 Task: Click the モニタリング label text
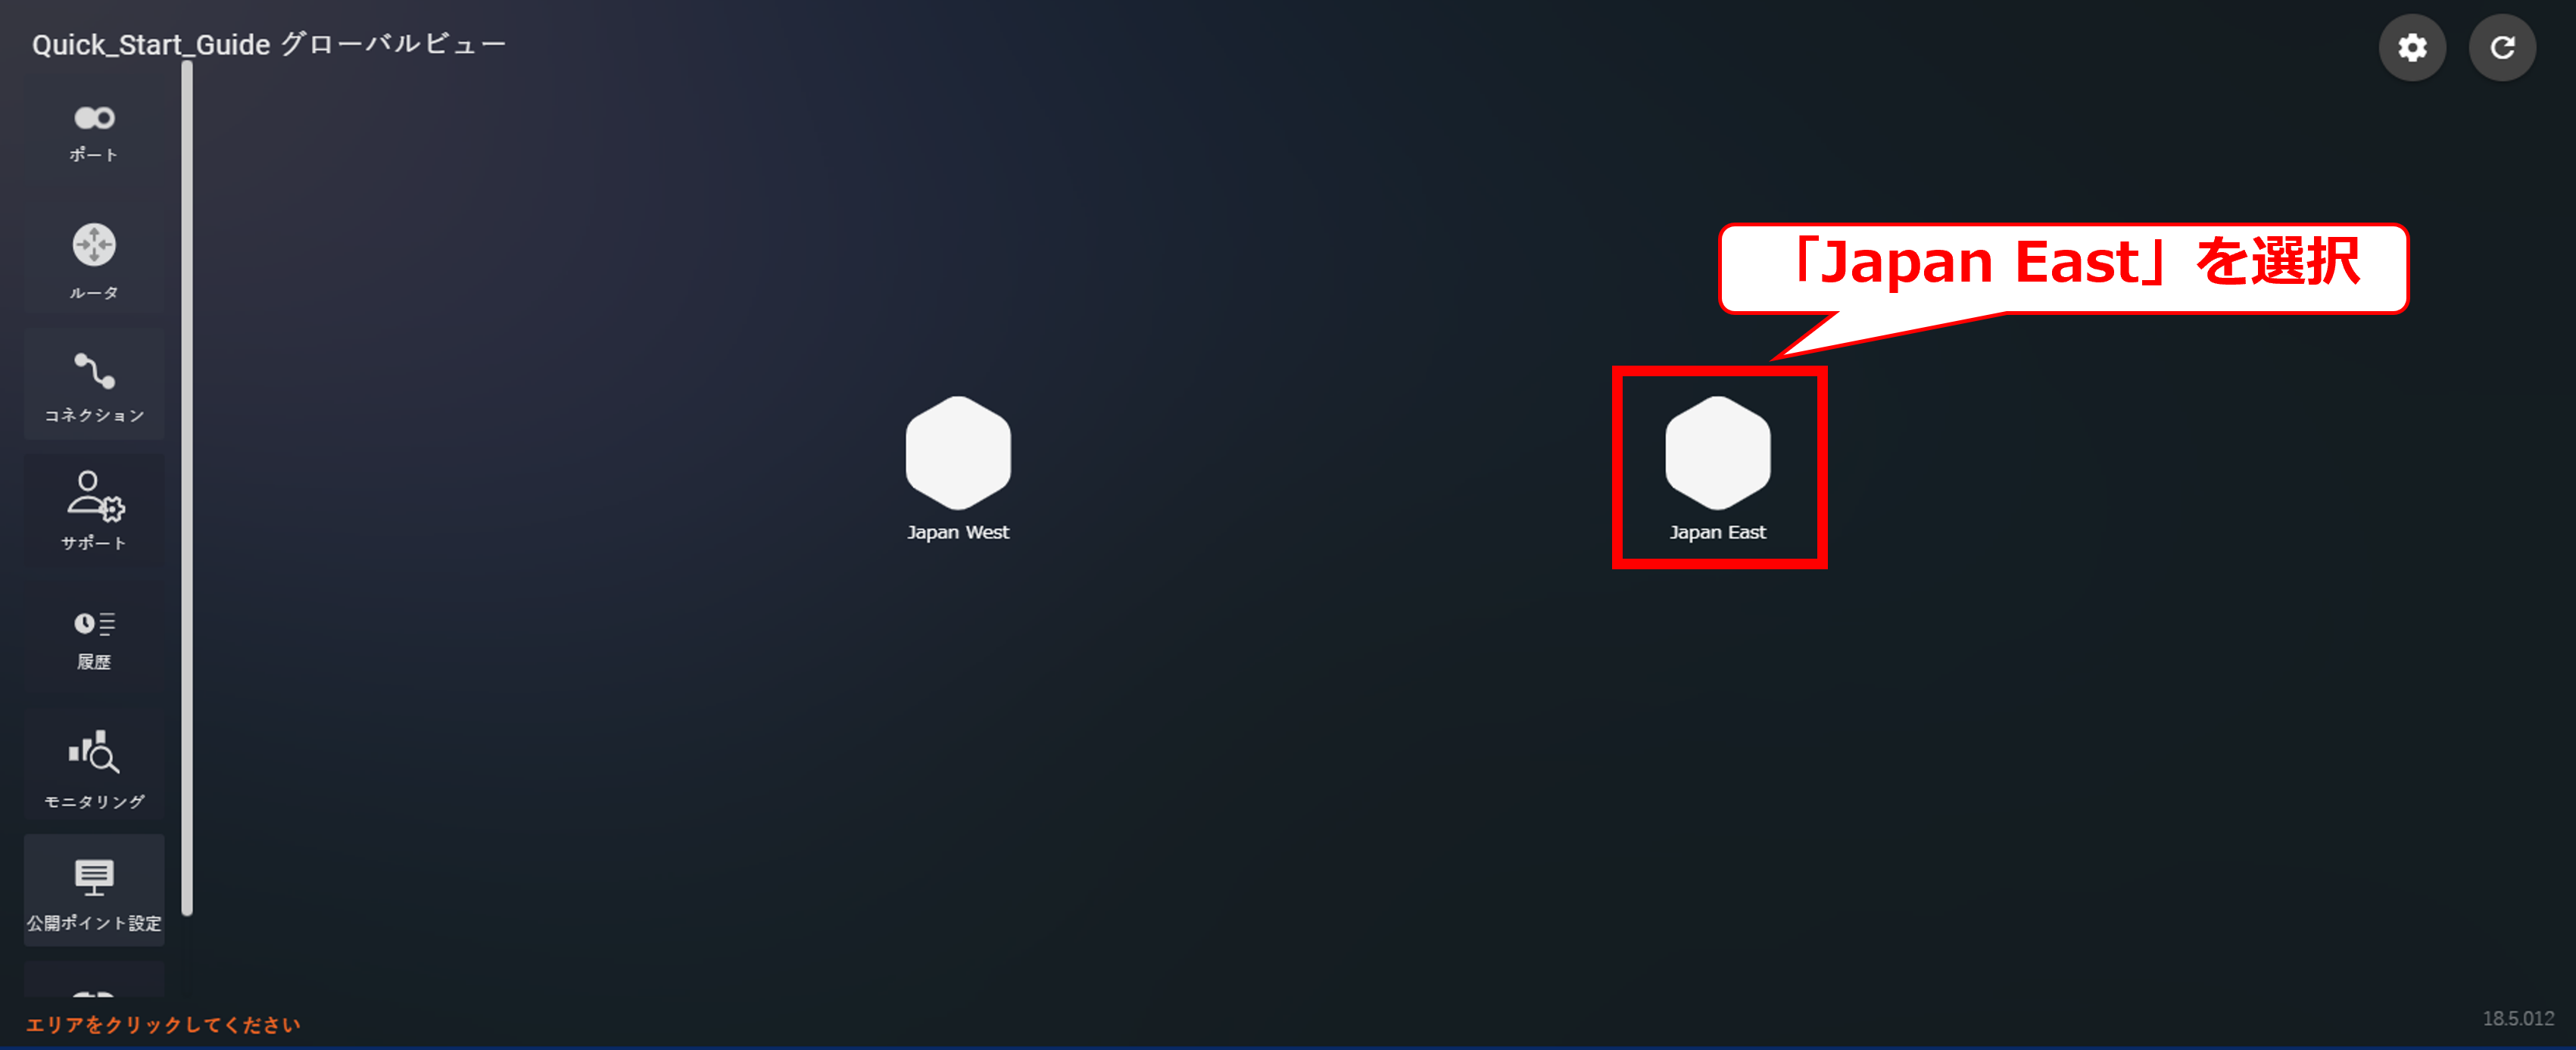tap(94, 802)
